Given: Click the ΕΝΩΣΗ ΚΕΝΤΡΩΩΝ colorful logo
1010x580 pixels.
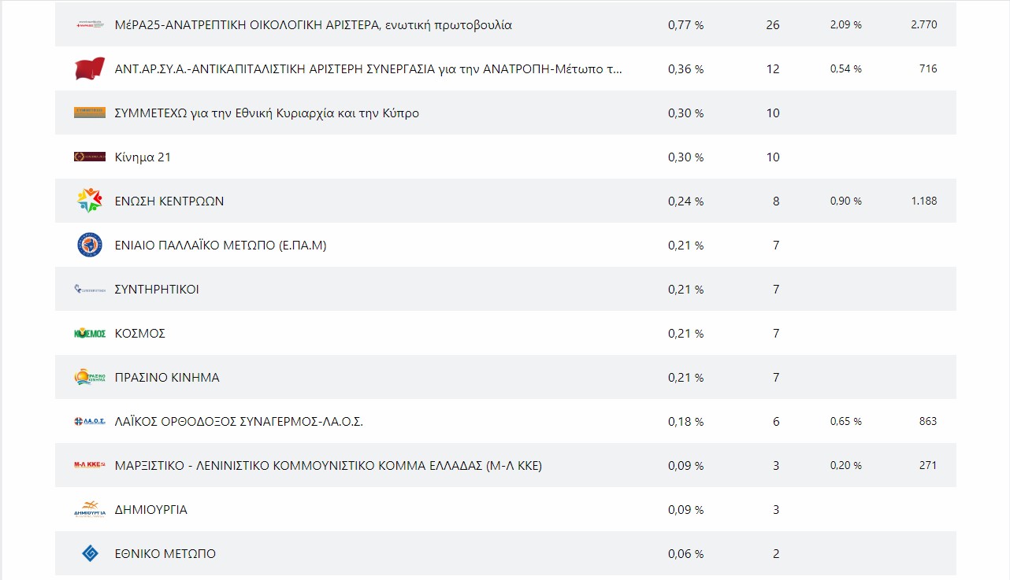Looking at the screenshot, I should pyautogui.click(x=90, y=201).
